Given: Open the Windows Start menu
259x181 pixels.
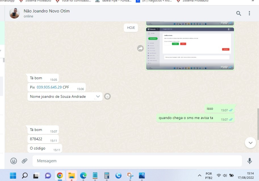Looking at the screenshot, I should [13, 176].
